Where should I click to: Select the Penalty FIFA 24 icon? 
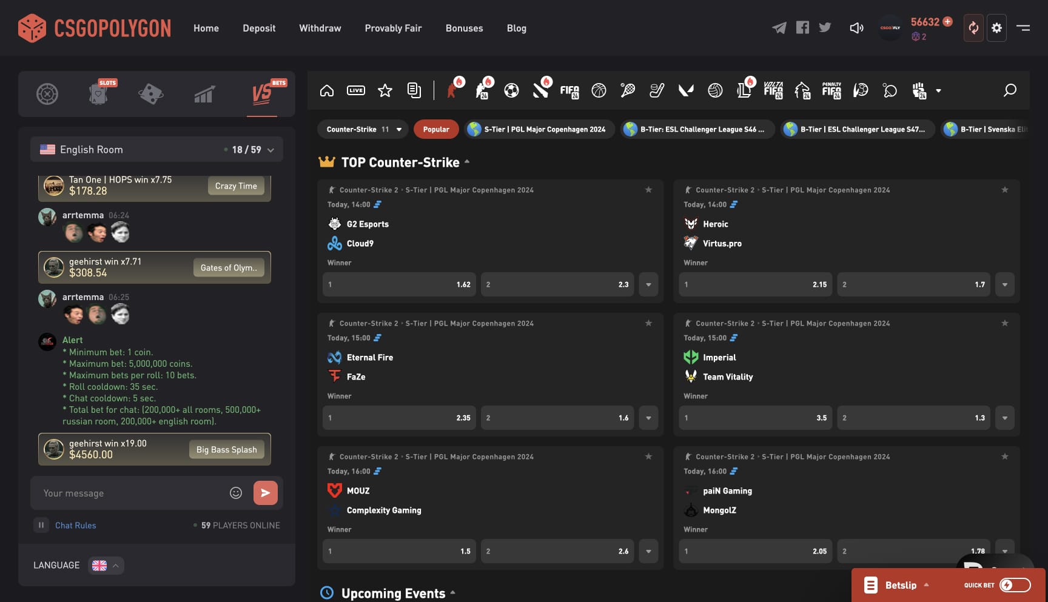(x=831, y=90)
